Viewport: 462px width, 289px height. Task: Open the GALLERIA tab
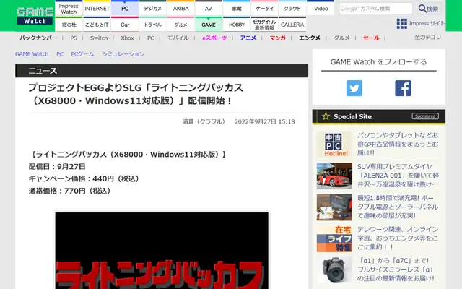pos(292,25)
